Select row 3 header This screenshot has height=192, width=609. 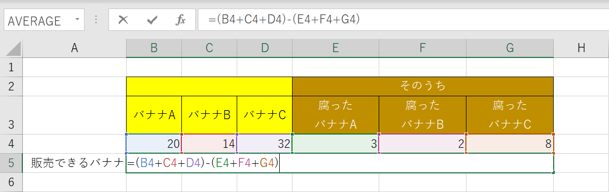[x=11, y=115]
